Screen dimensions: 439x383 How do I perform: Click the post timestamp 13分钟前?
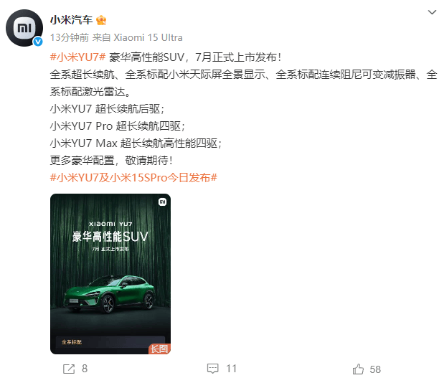click(70, 37)
